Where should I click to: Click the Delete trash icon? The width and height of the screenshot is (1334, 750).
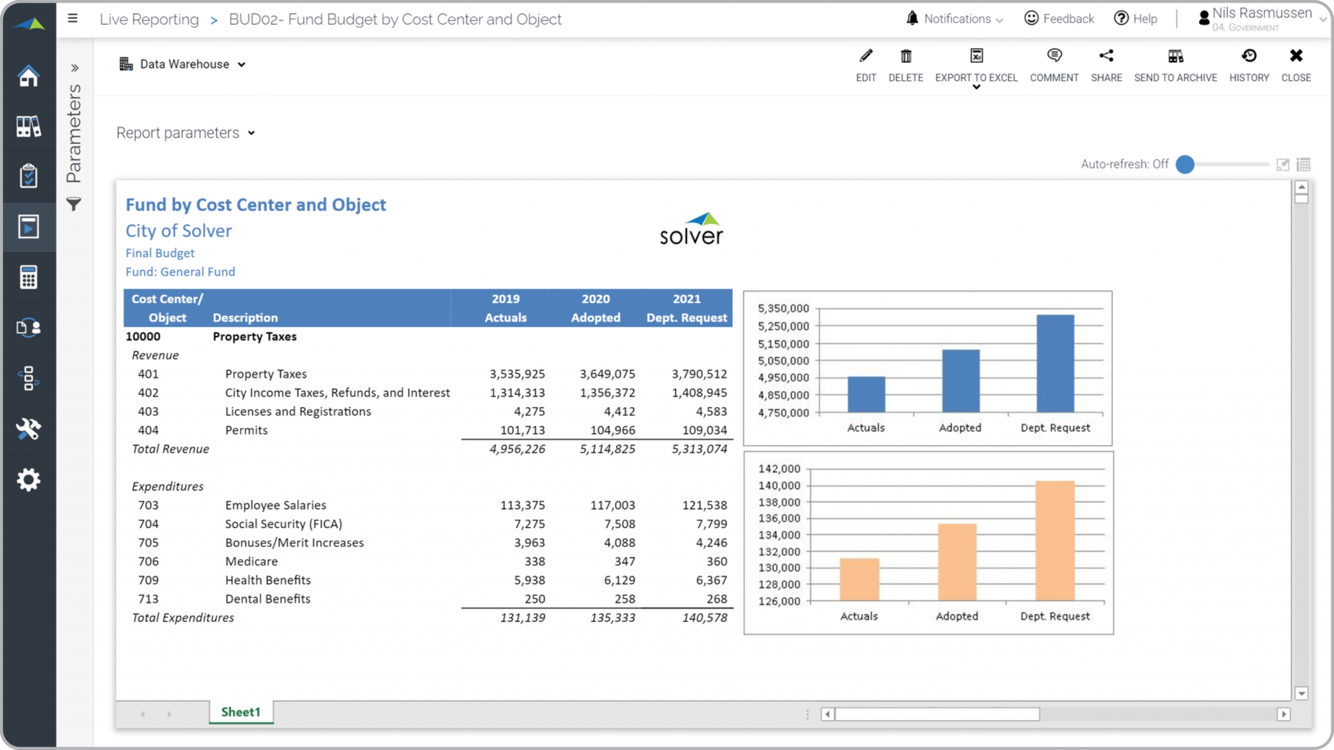[906, 56]
